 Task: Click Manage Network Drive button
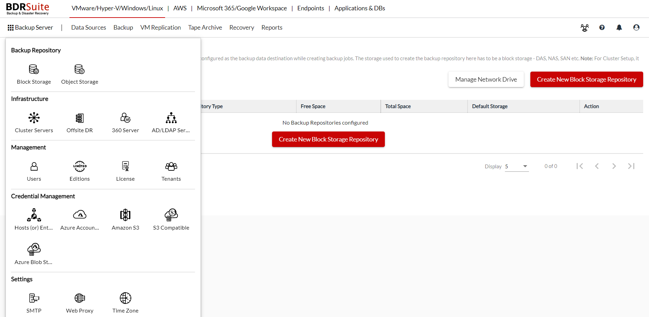(x=486, y=80)
